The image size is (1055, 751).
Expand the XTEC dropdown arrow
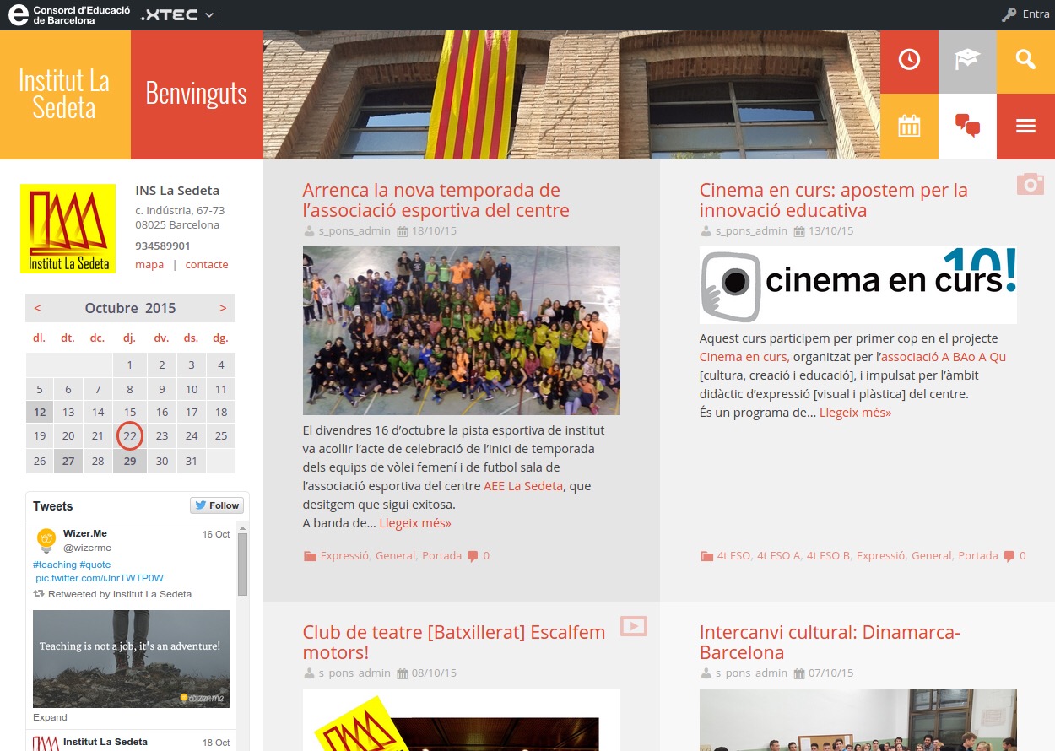pyautogui.click(x=209, y=15)
